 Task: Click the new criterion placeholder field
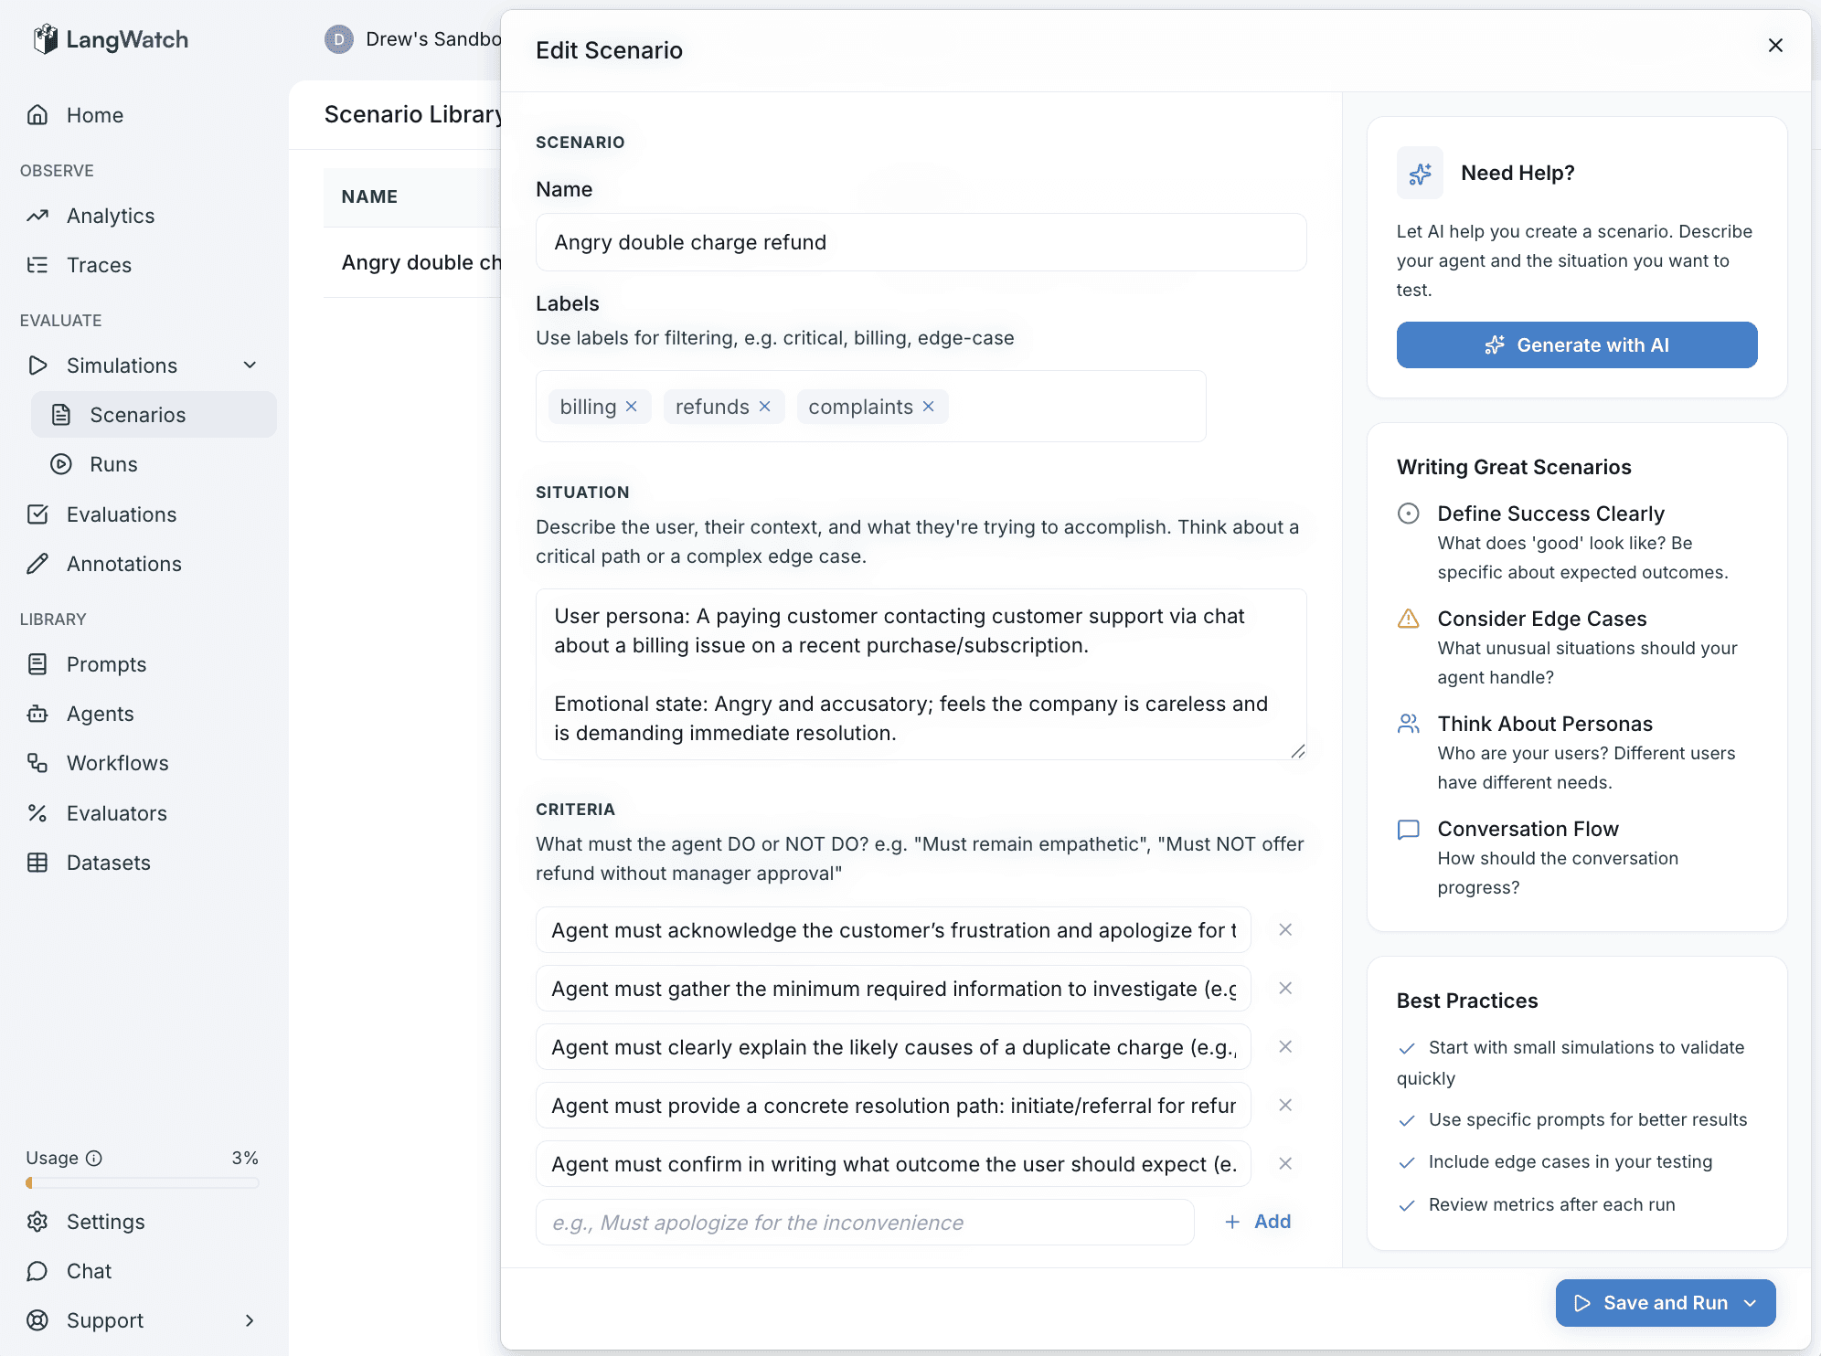(x=864, y=1223)
